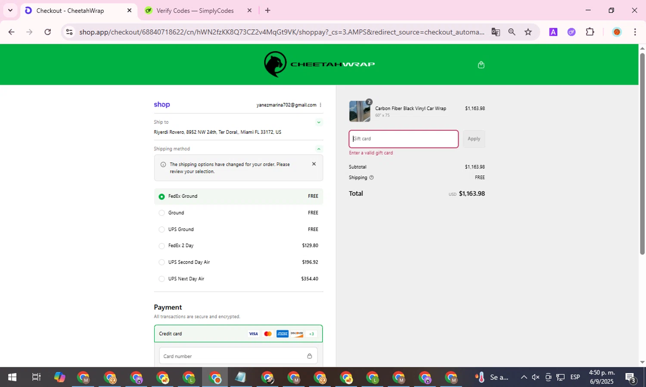The height and width of the screenshot is (387, 646).
Task: Close the Checkout - CheetahWrap tab
Action: pyautogui.click(x=129, y=10)
